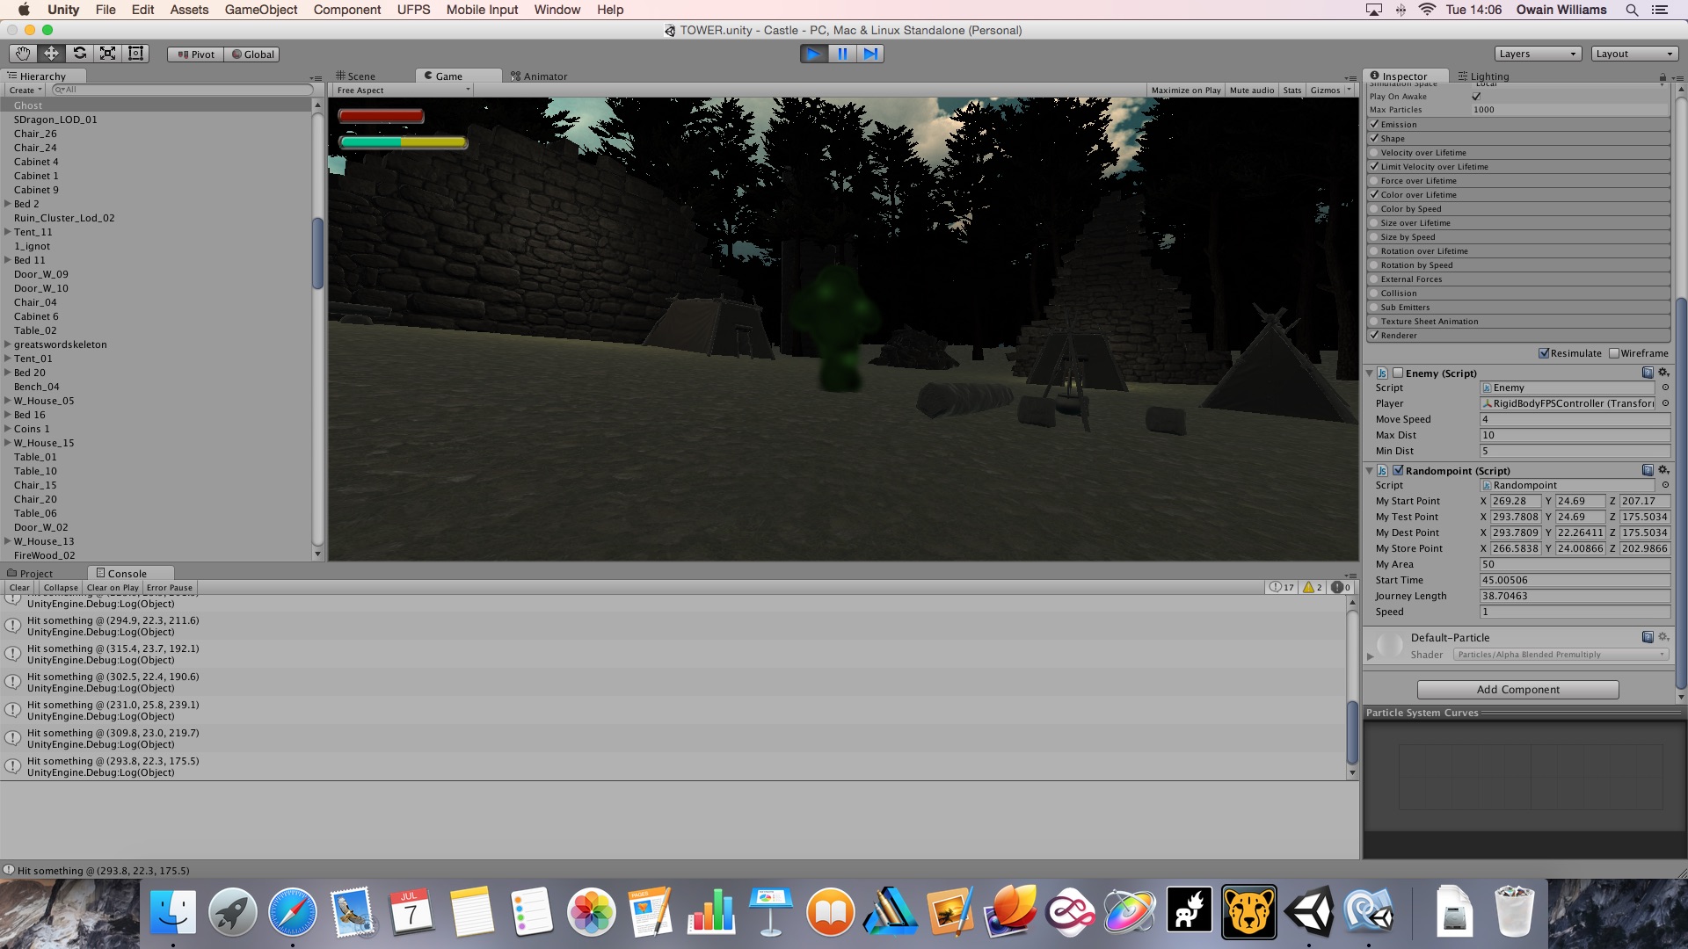Screen dimensions: 1688x949
Task: Open the Layers dropdown
Action: (1538, 54)
